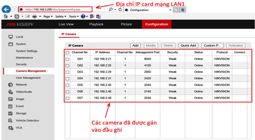Go back with the browser back arrow

(6, 9)
